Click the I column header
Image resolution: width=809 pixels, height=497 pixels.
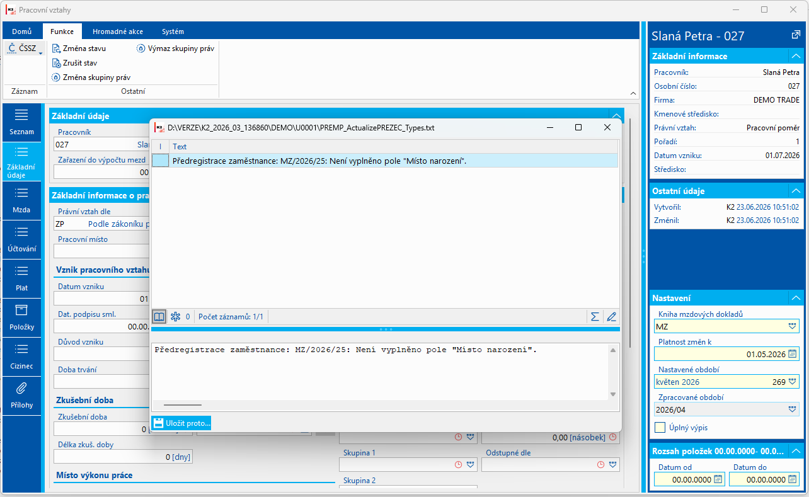[x=160, y=146]
